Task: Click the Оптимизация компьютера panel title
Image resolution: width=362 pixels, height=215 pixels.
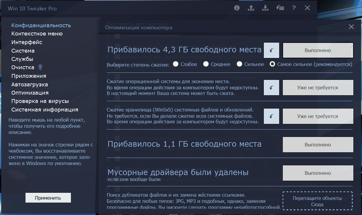Action: [139, 28]
